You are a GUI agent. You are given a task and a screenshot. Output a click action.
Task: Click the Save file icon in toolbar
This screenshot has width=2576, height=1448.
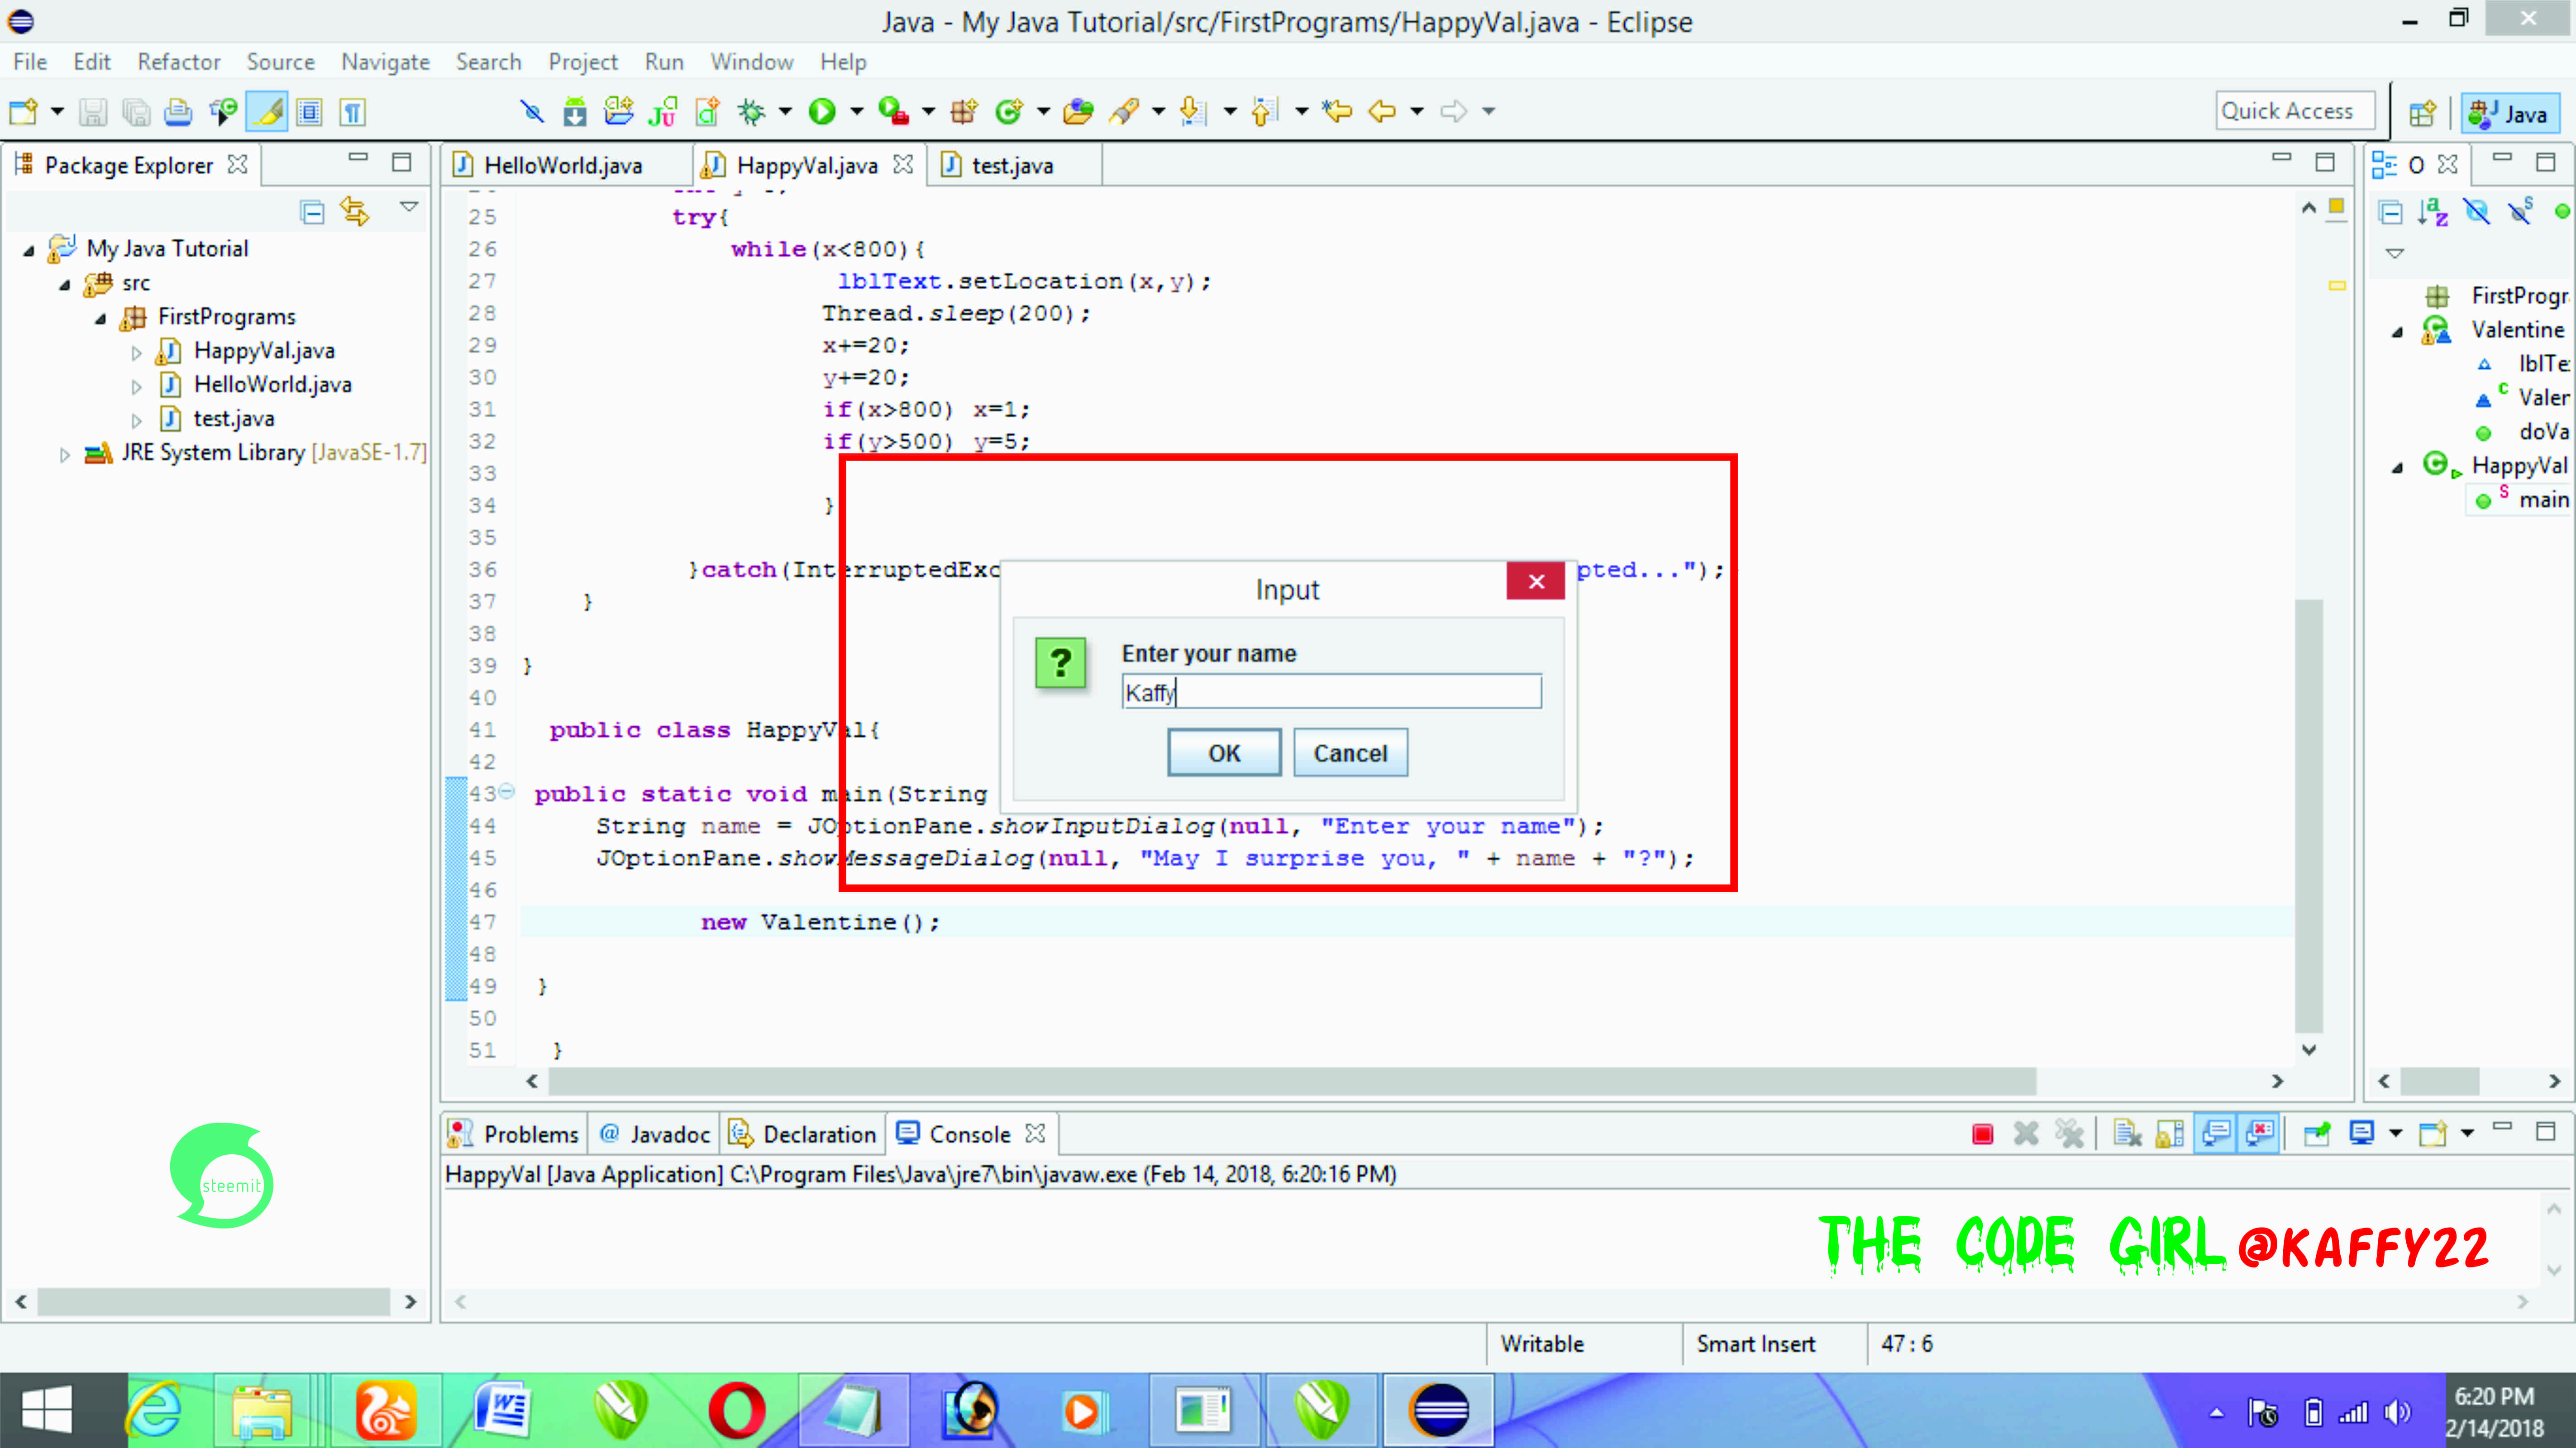[x=92, y=111]
